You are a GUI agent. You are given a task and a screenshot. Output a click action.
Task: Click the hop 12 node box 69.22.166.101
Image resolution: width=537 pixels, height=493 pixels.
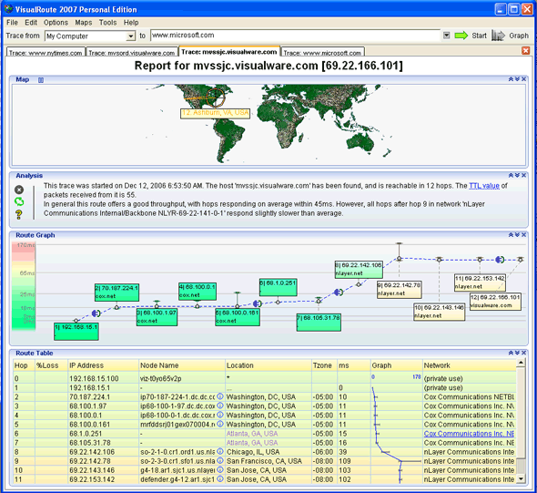click(495, 302)
